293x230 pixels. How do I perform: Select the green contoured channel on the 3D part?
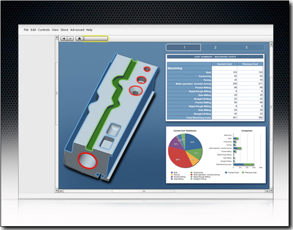tap(112, 102)
